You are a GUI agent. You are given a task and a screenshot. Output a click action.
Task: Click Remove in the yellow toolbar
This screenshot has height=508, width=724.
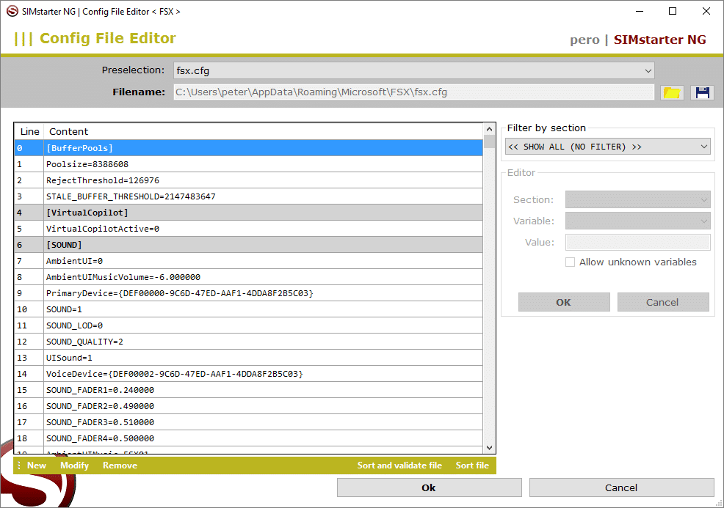[x=120, y=465]
